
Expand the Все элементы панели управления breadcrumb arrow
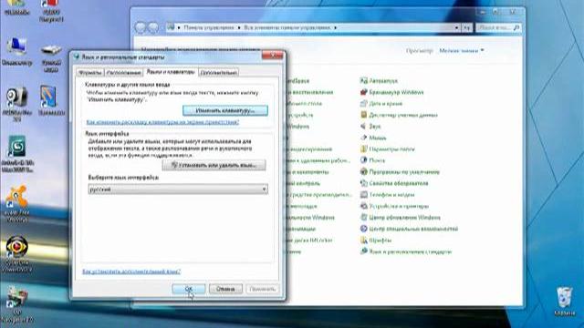[x=335, y=27]
